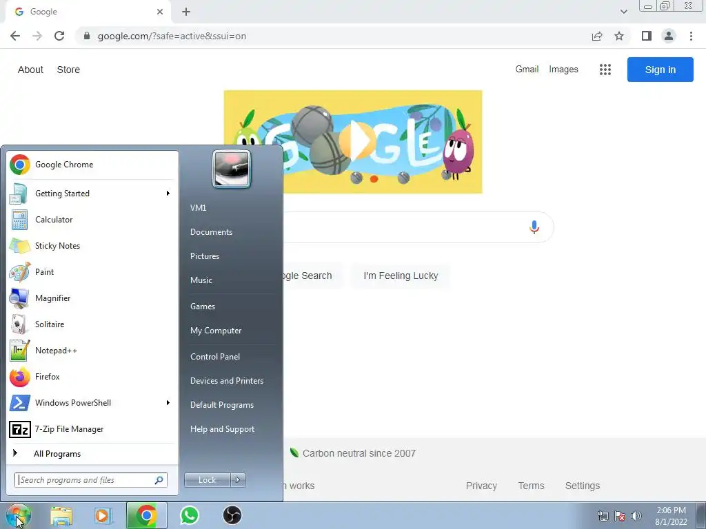Click the Windows Start orb
The image size is (706, 529).
[x=19, y=515]
